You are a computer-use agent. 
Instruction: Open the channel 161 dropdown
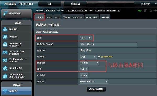click(x=84, y=69)
